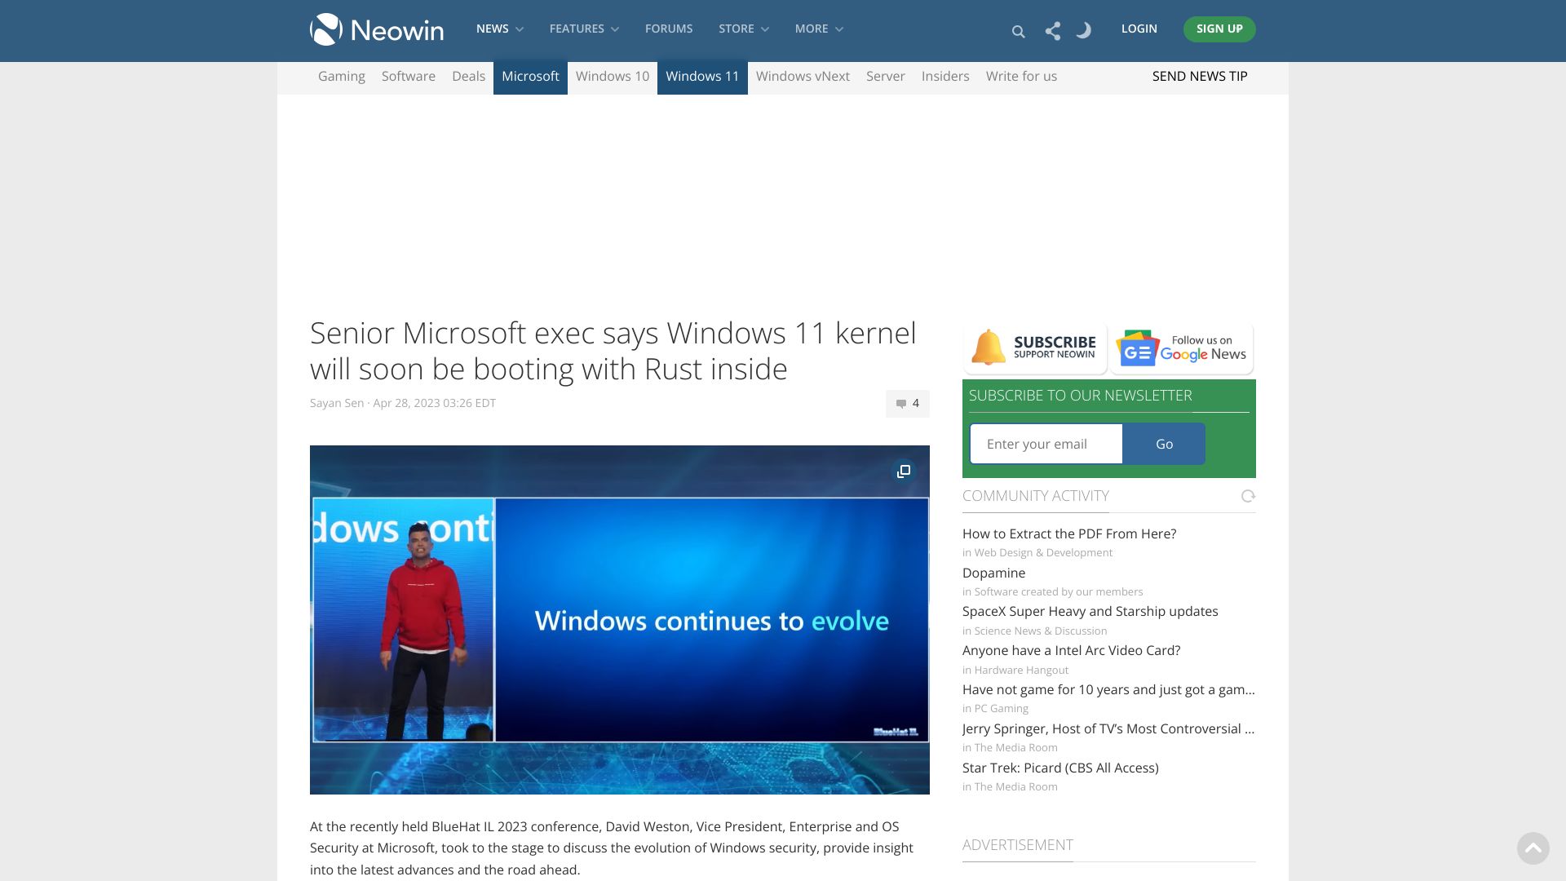This screenshot has width=1566, height=881.
Task: Focus the newsletter email input field
Action: [1046, 444]
